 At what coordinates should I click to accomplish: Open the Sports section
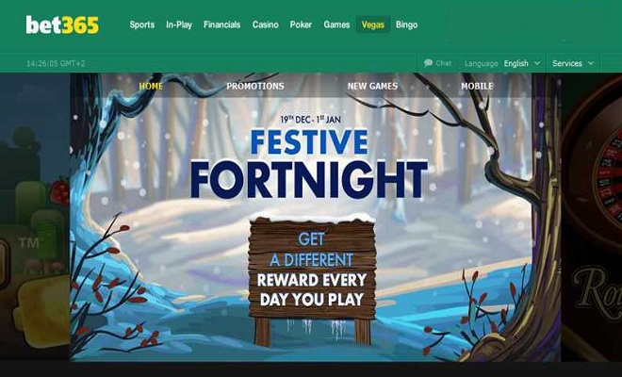click(141, 25)
